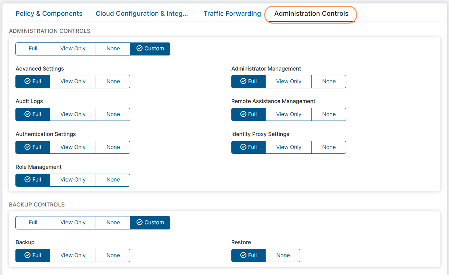Set Restore to None
Image resolution: width=449 pixels, height=275 pixels.
click(x=283, y=255)
